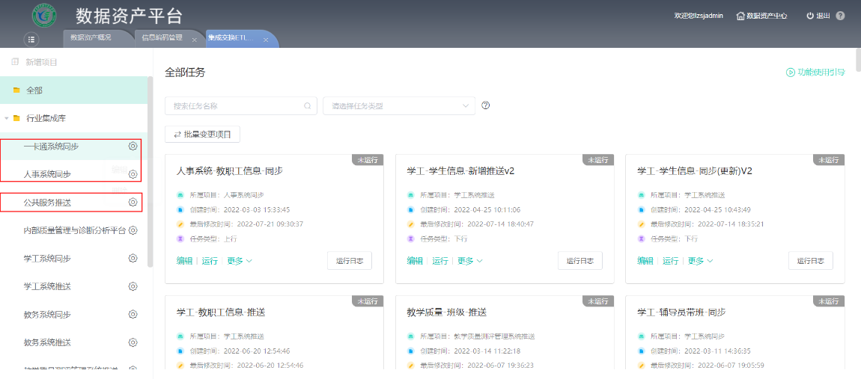This screenshot has width=861, height=379.
Task: Click the search magnifier in task name field
Action: point(307,106)
